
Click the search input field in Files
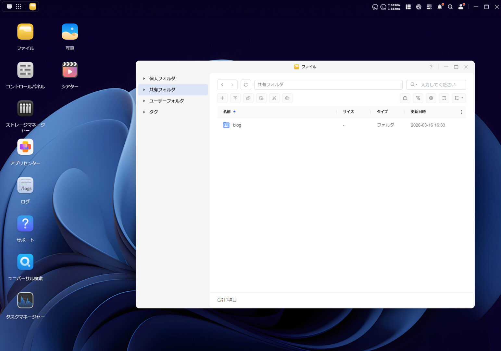pos(438,85)
